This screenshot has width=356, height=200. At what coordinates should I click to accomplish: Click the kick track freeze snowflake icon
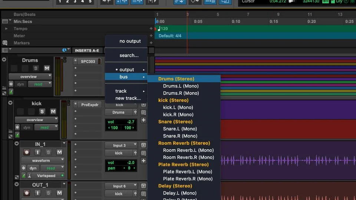tap(17, 127)
